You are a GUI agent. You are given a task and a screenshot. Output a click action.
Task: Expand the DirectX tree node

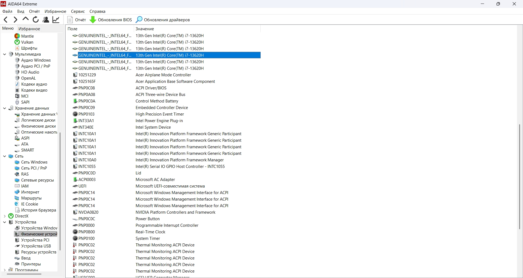(x=5, y=216)
